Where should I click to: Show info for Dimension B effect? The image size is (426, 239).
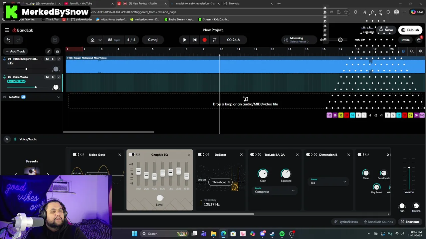316,155
